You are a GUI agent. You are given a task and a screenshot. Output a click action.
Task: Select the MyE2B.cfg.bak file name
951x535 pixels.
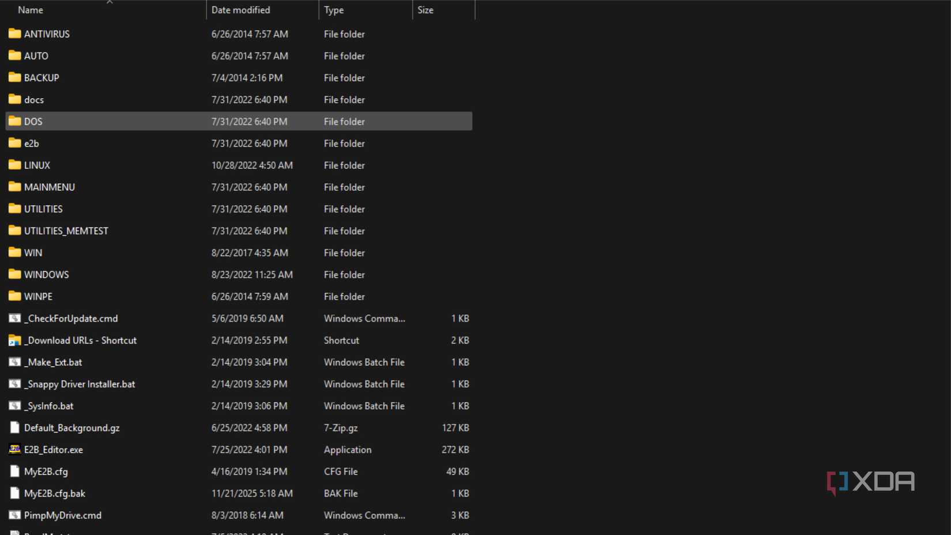coord(55,493)
